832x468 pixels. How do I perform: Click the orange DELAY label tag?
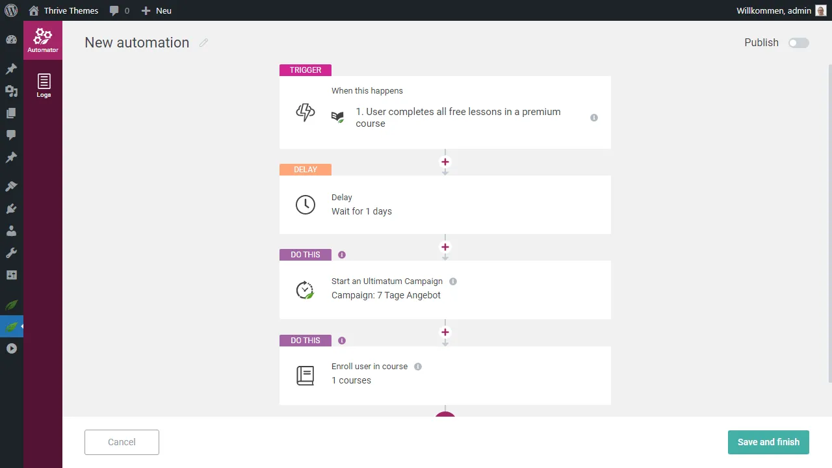(x=305, y=170)
